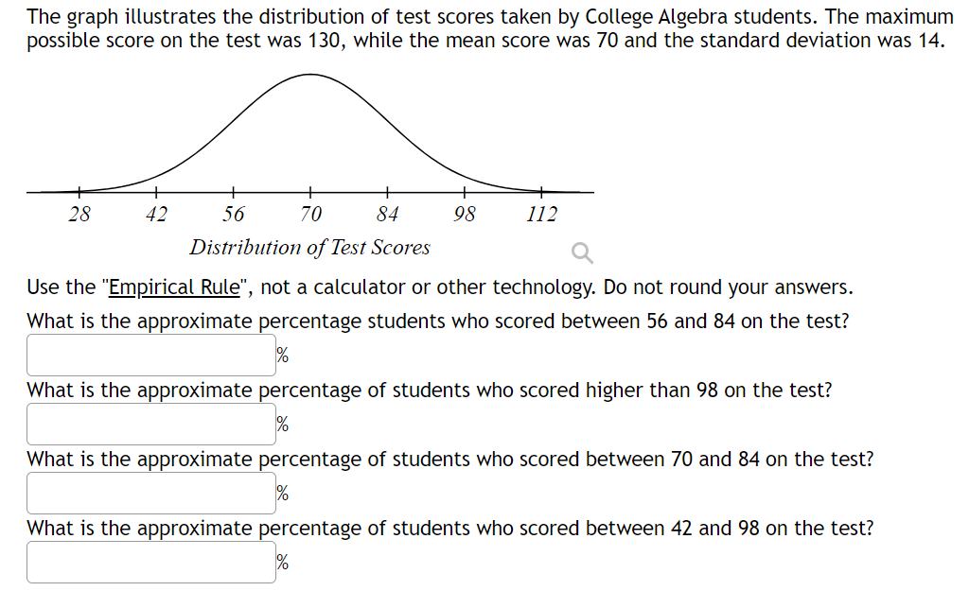Click the "Distribution of Test Scores" caption
969x591 pixels.
(x=310, y=247)
